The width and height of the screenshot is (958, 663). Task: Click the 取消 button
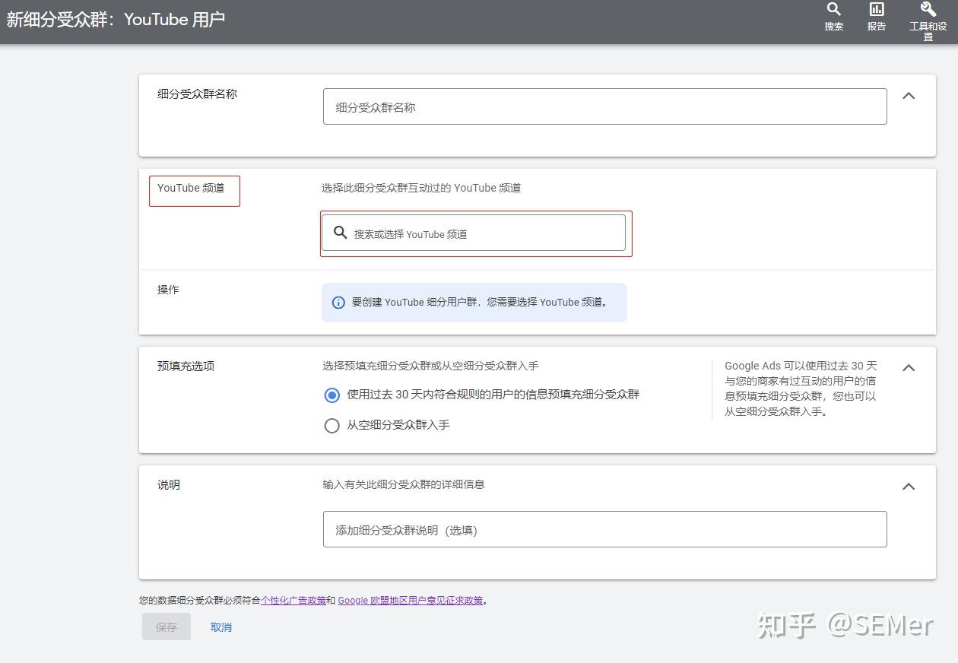click(x=221, y=627)
